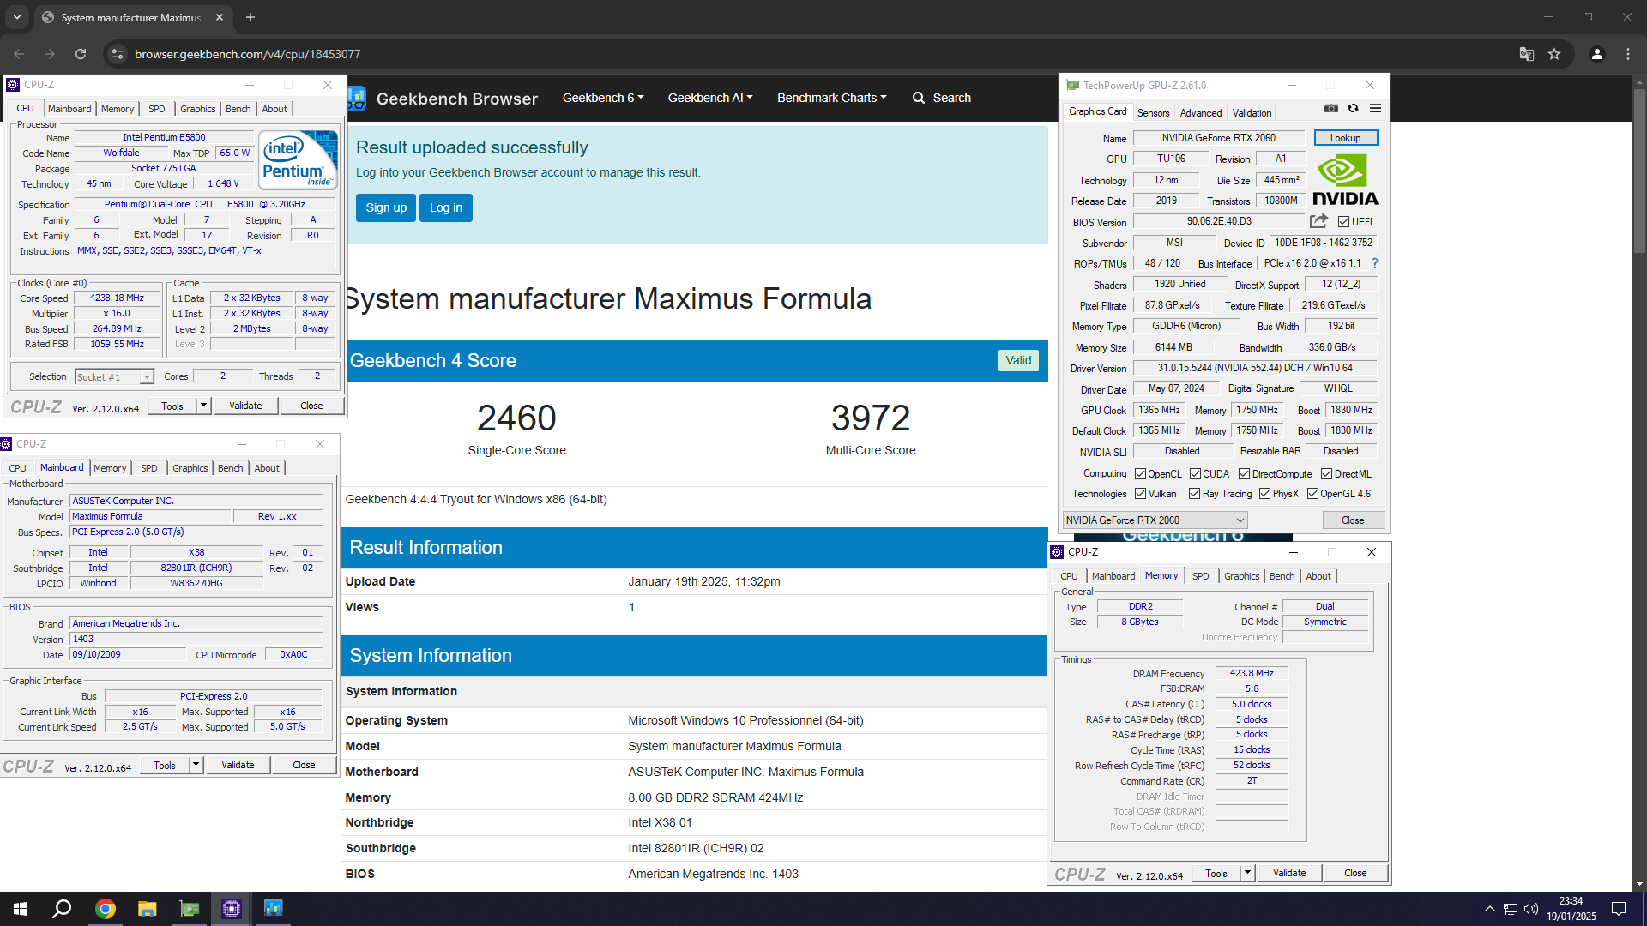Click the translate page icon
This screenshot has height=926, width=1647.
tap(1527, 54)
